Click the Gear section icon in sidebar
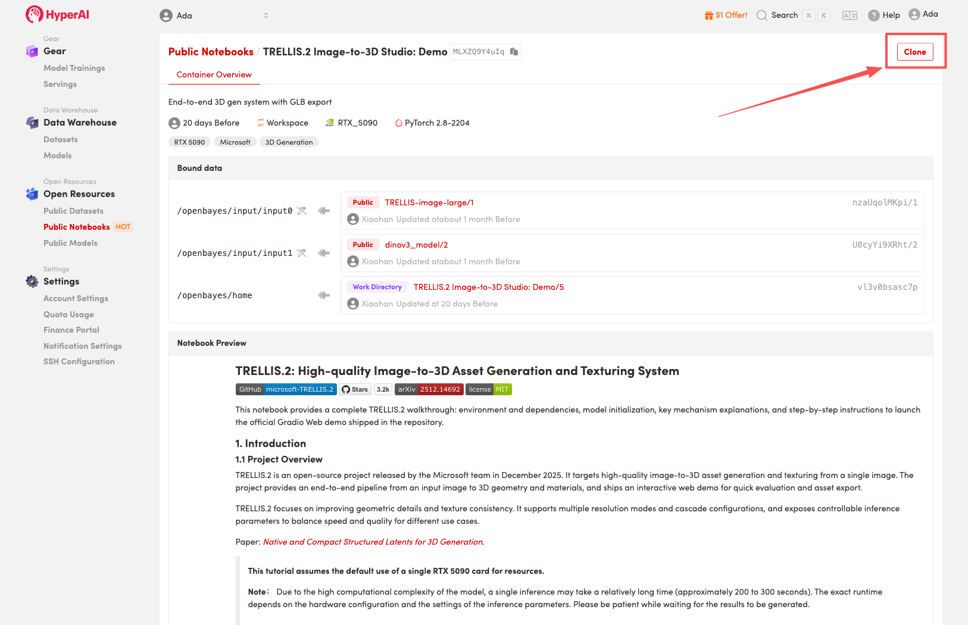Screen dimensions: 968x625 pos(32,51)
